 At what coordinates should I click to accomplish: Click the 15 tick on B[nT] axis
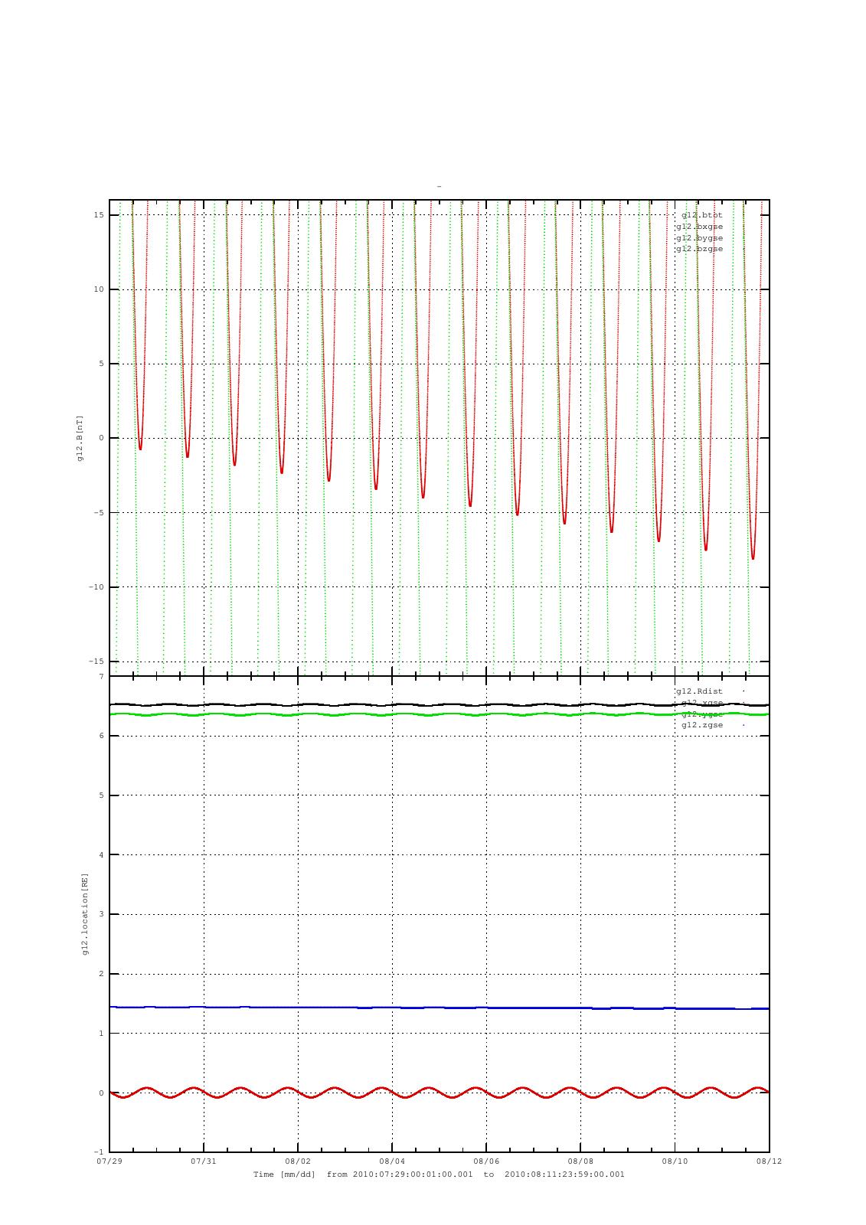point(100,215)
